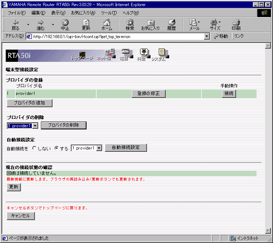Open Favorites (お気に入り) toolbar icon
Screen dimensions: 273x243
click(151, 25)
